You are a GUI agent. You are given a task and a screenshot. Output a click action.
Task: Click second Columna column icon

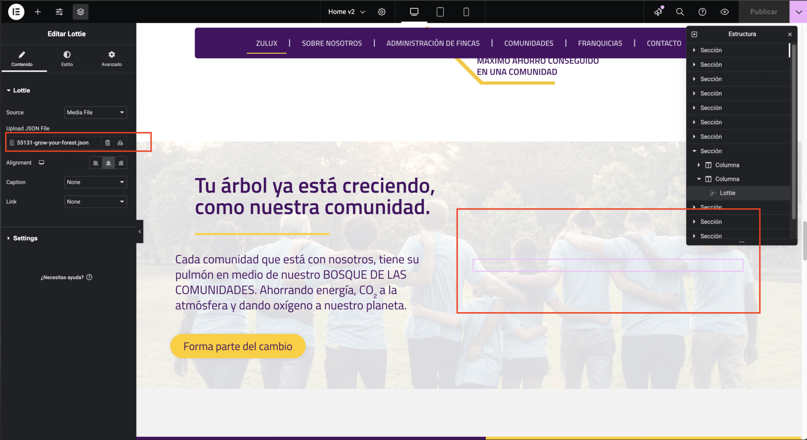[x=708, y=179]
